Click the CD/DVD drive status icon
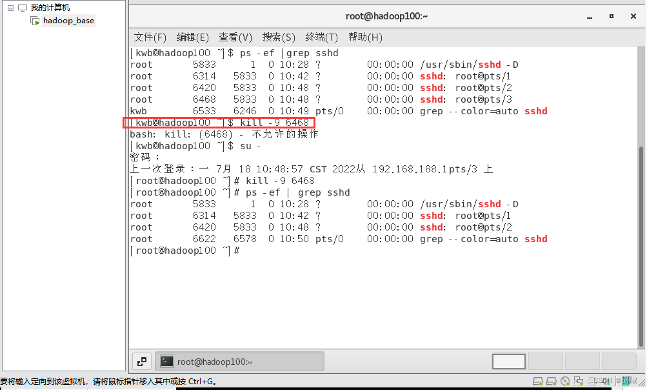 [x=565, y=381]
